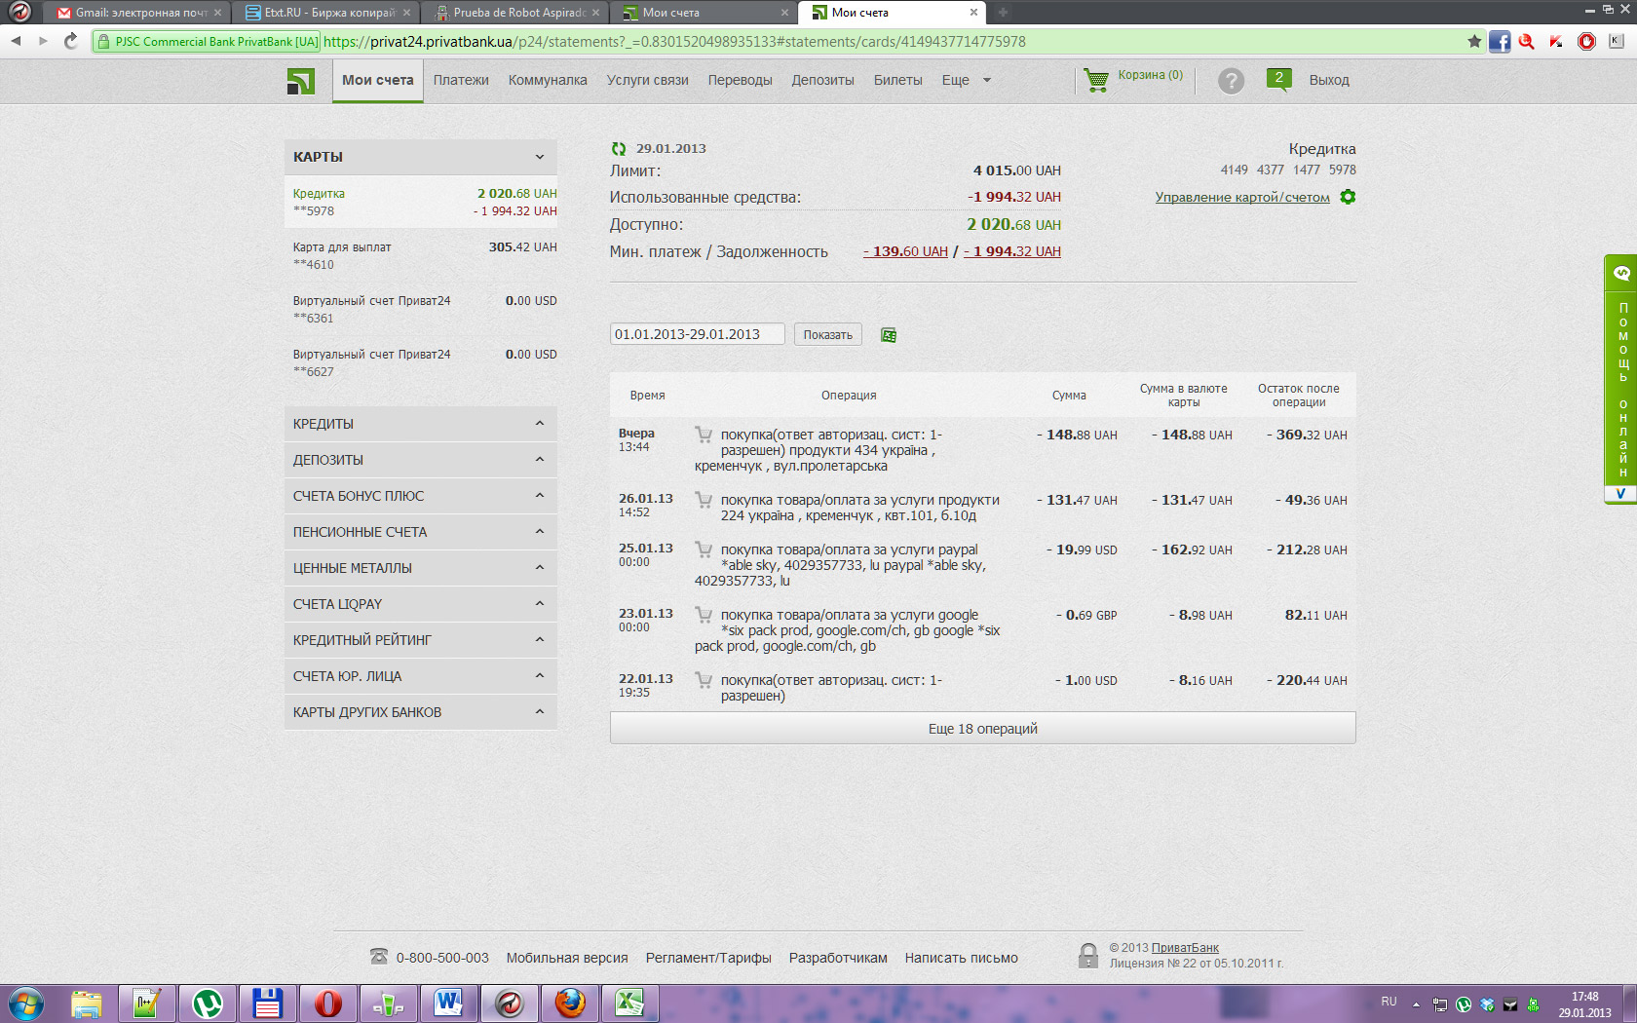Image resolution: width=1637 pixels, height=1023 pixels.
Task: Select the Виртуальный счет **6361 account
Action: pos(421,309)
